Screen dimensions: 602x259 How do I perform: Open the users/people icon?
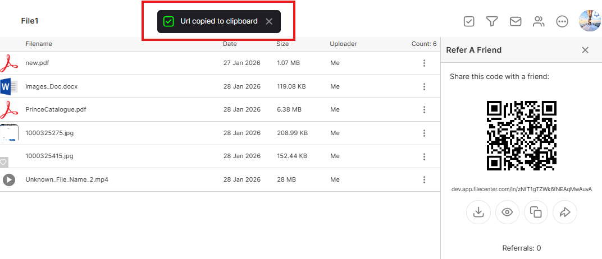(539, 21)
